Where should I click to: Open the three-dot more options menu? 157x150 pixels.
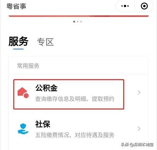[x=125, y=6]
